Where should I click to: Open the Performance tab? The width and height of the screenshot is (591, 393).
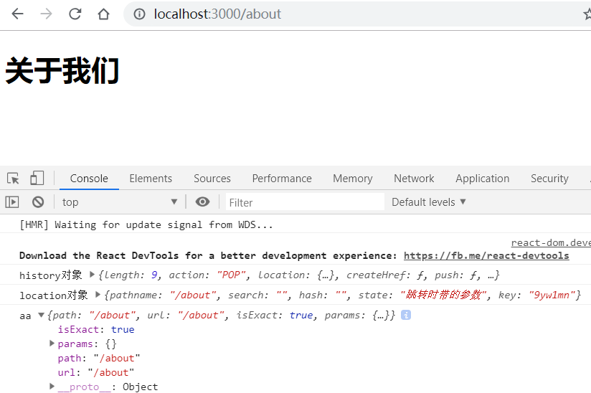click(x=282, y=179)
